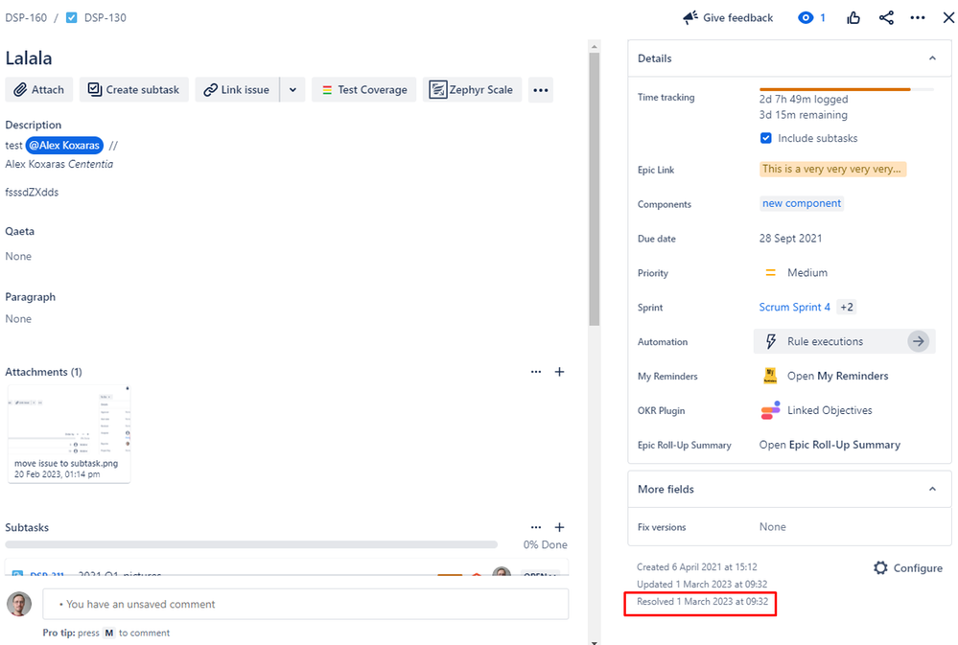Open the Subtasks more options menu
The width and height of the screenshot is (958, 645).
536,527
